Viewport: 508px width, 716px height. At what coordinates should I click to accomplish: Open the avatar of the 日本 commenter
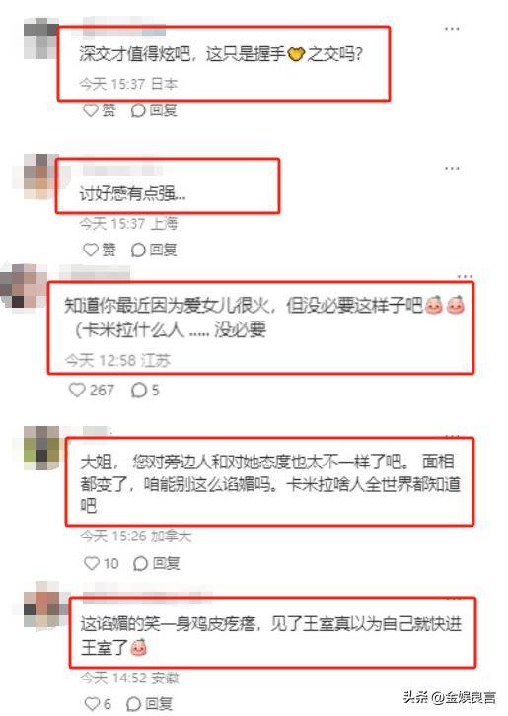point(41,37)
